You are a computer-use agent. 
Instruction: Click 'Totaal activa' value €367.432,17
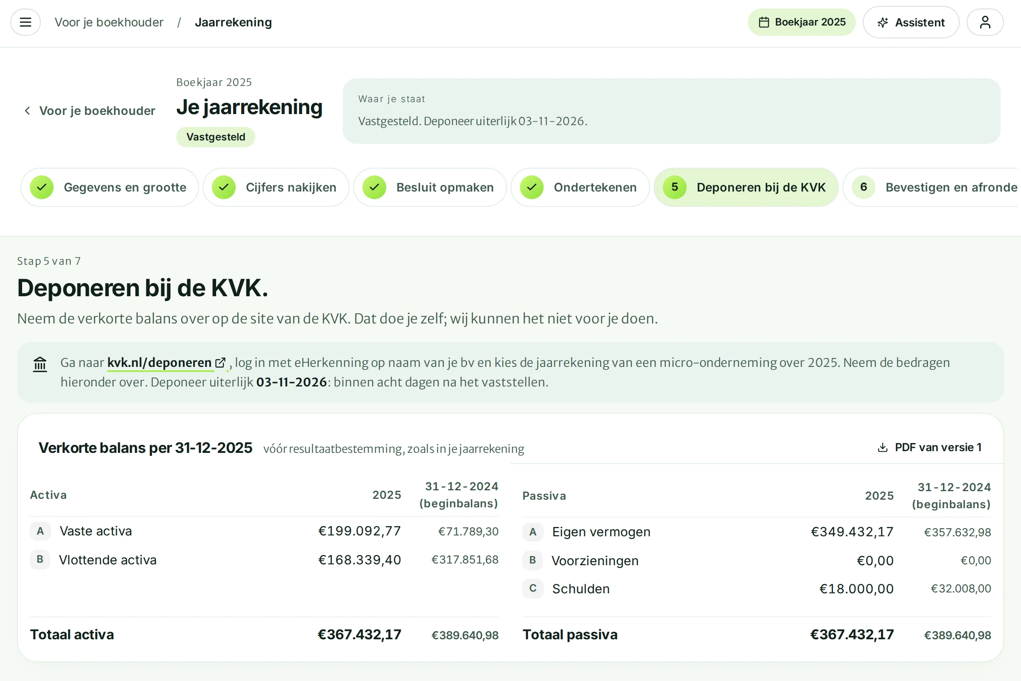[359, 635]
